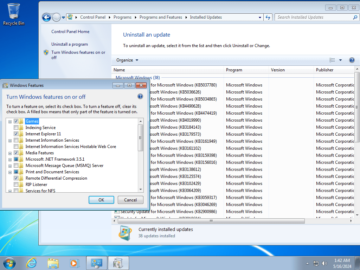Expand Microsoft Message Queue Server node
360x270 pixels.
click(x=10, y=166)
